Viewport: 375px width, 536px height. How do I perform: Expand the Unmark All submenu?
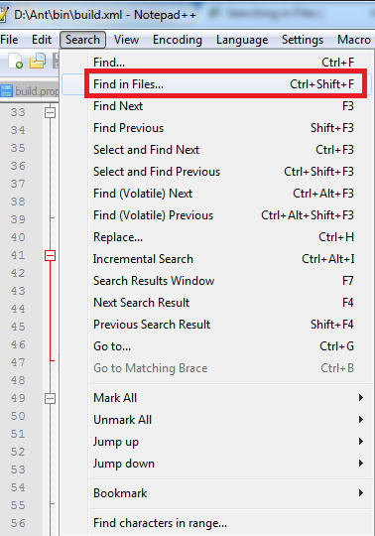(x=227, y=420)
